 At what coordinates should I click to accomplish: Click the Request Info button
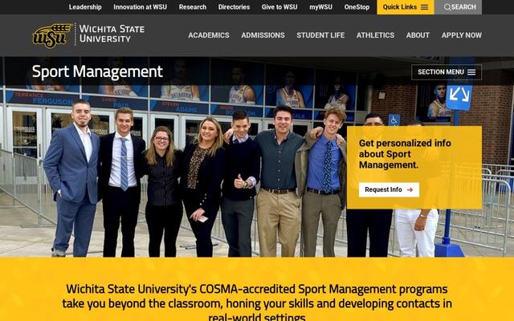pos(389,189)
